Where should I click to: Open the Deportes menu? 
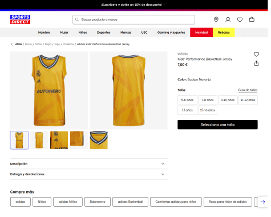coord(103,33)
